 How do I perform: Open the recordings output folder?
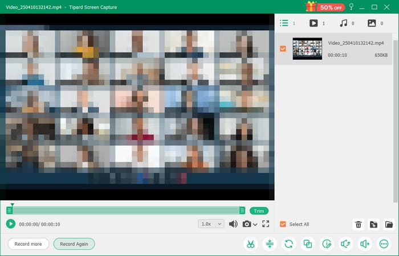coord(389,224)
